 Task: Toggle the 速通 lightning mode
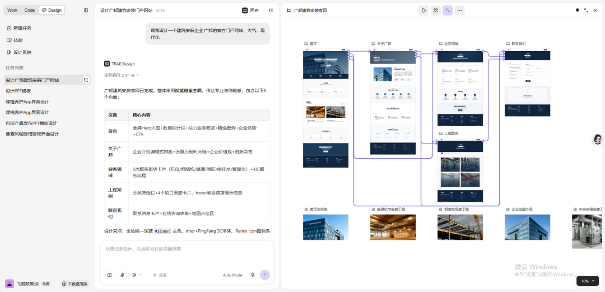tap(159, 275)
